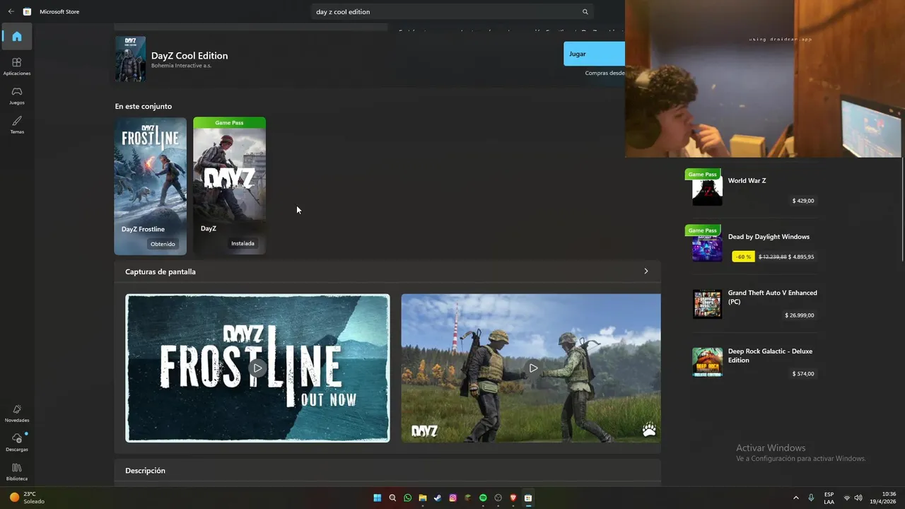Click the Obtenido label on Frostline card
Image resolution: width=905 pixels, height=509 pixels.
click(x=163, y=244)
